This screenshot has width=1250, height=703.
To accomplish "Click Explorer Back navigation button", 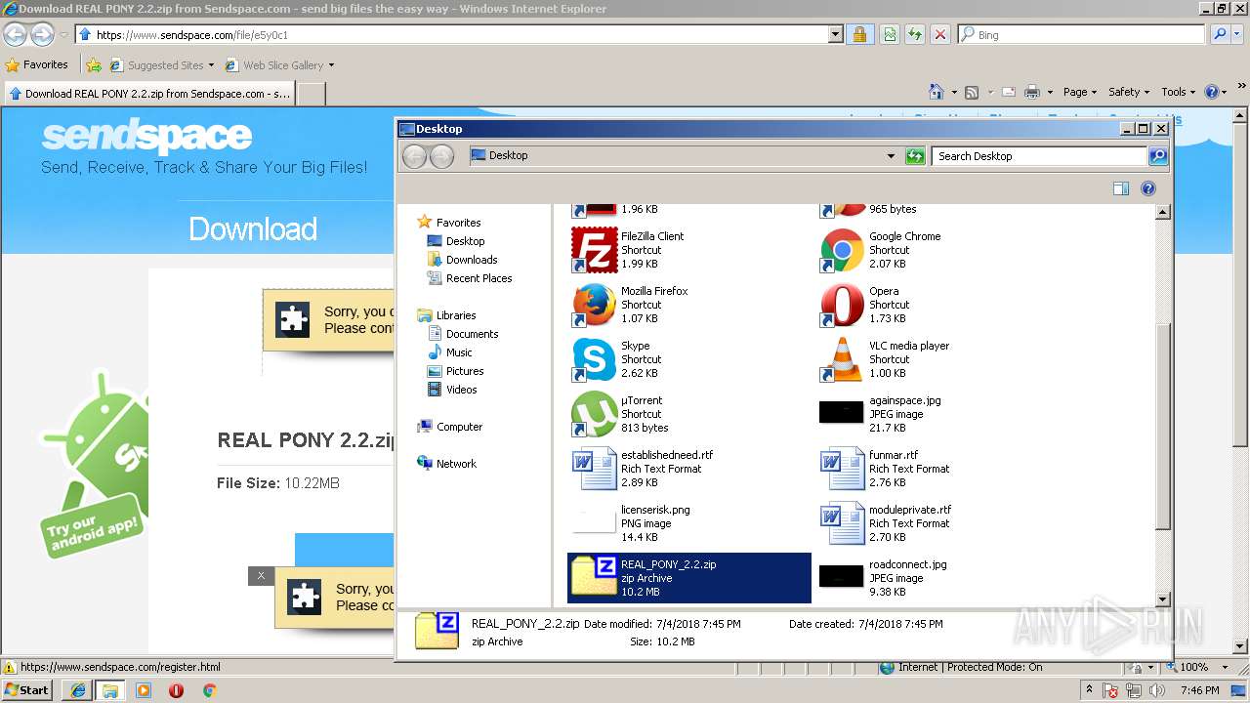I will click(x=414, y=156).
